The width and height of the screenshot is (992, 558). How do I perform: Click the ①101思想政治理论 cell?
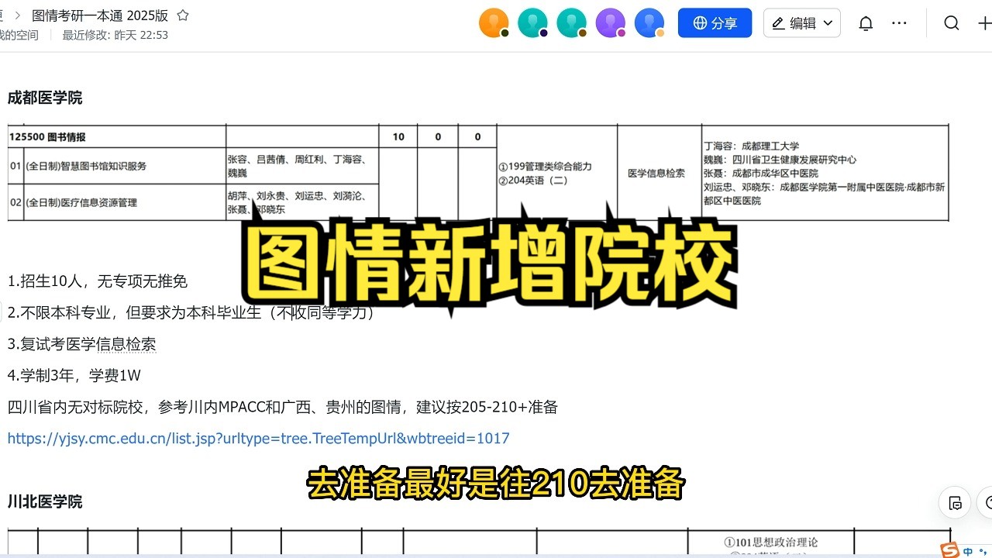pyautogui.click(x=771, y=542)
